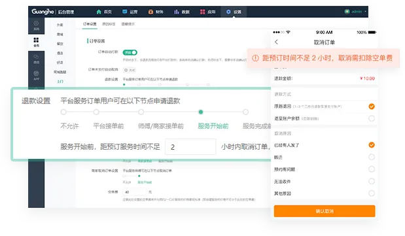The image size is (405, 236).
Task: Select the 无法收件 reason radio
Action: pos(372,181)
